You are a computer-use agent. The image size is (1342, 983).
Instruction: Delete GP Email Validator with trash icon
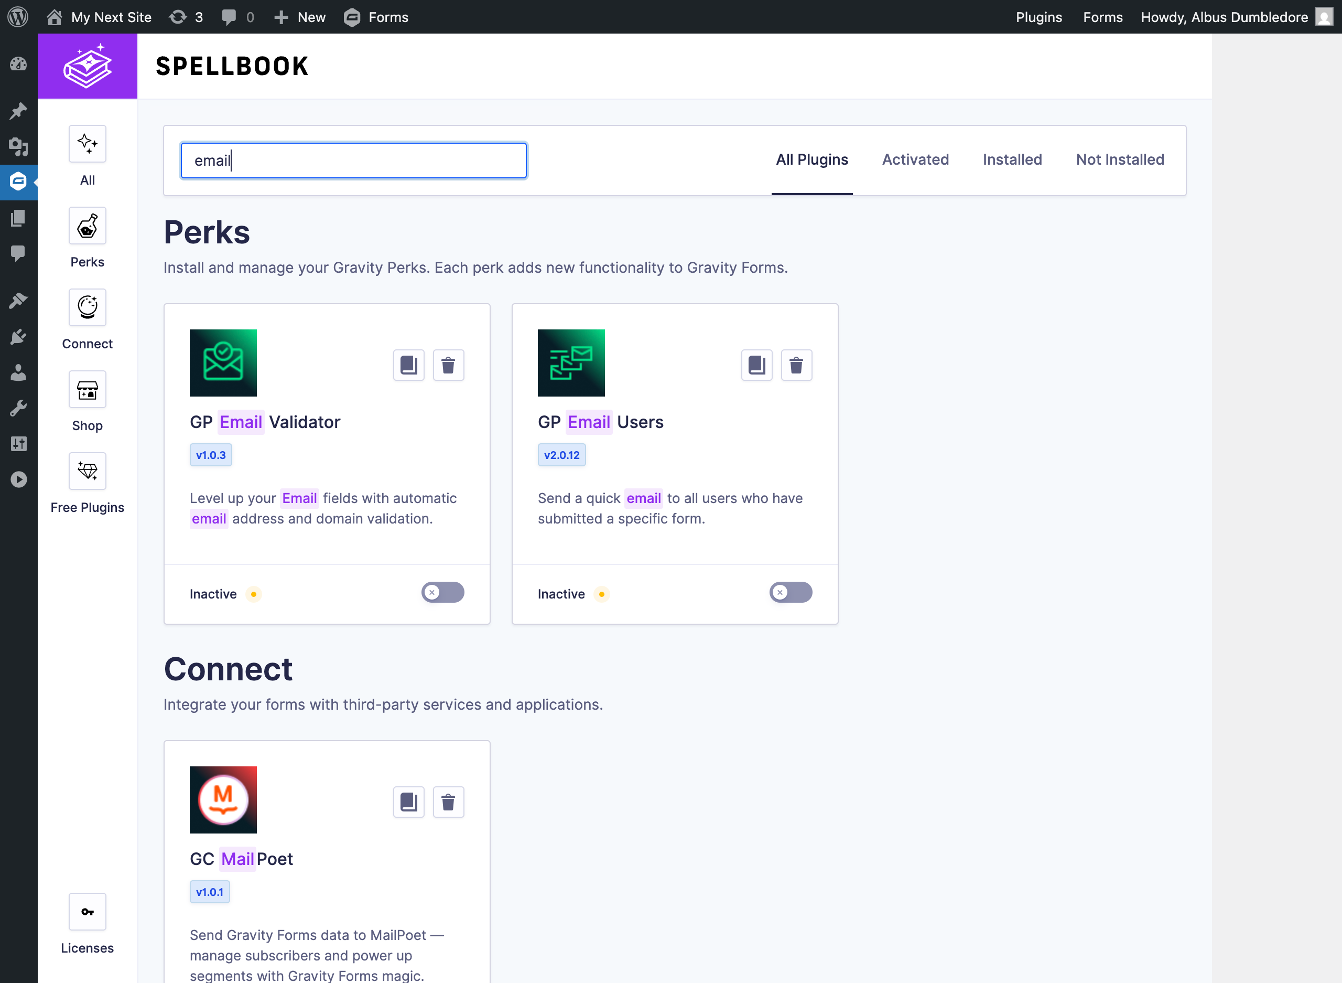tap(448, 365)
